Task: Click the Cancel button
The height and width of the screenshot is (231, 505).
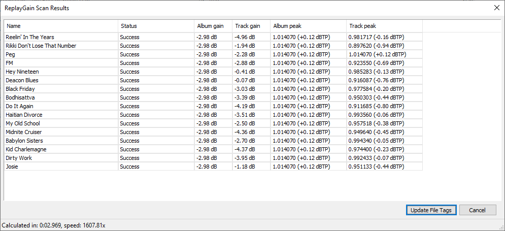Action: point(477,210)
